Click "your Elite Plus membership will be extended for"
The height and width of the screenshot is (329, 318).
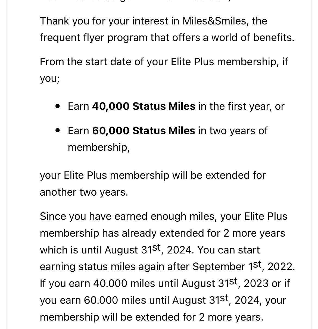click(x=153, y=176)
